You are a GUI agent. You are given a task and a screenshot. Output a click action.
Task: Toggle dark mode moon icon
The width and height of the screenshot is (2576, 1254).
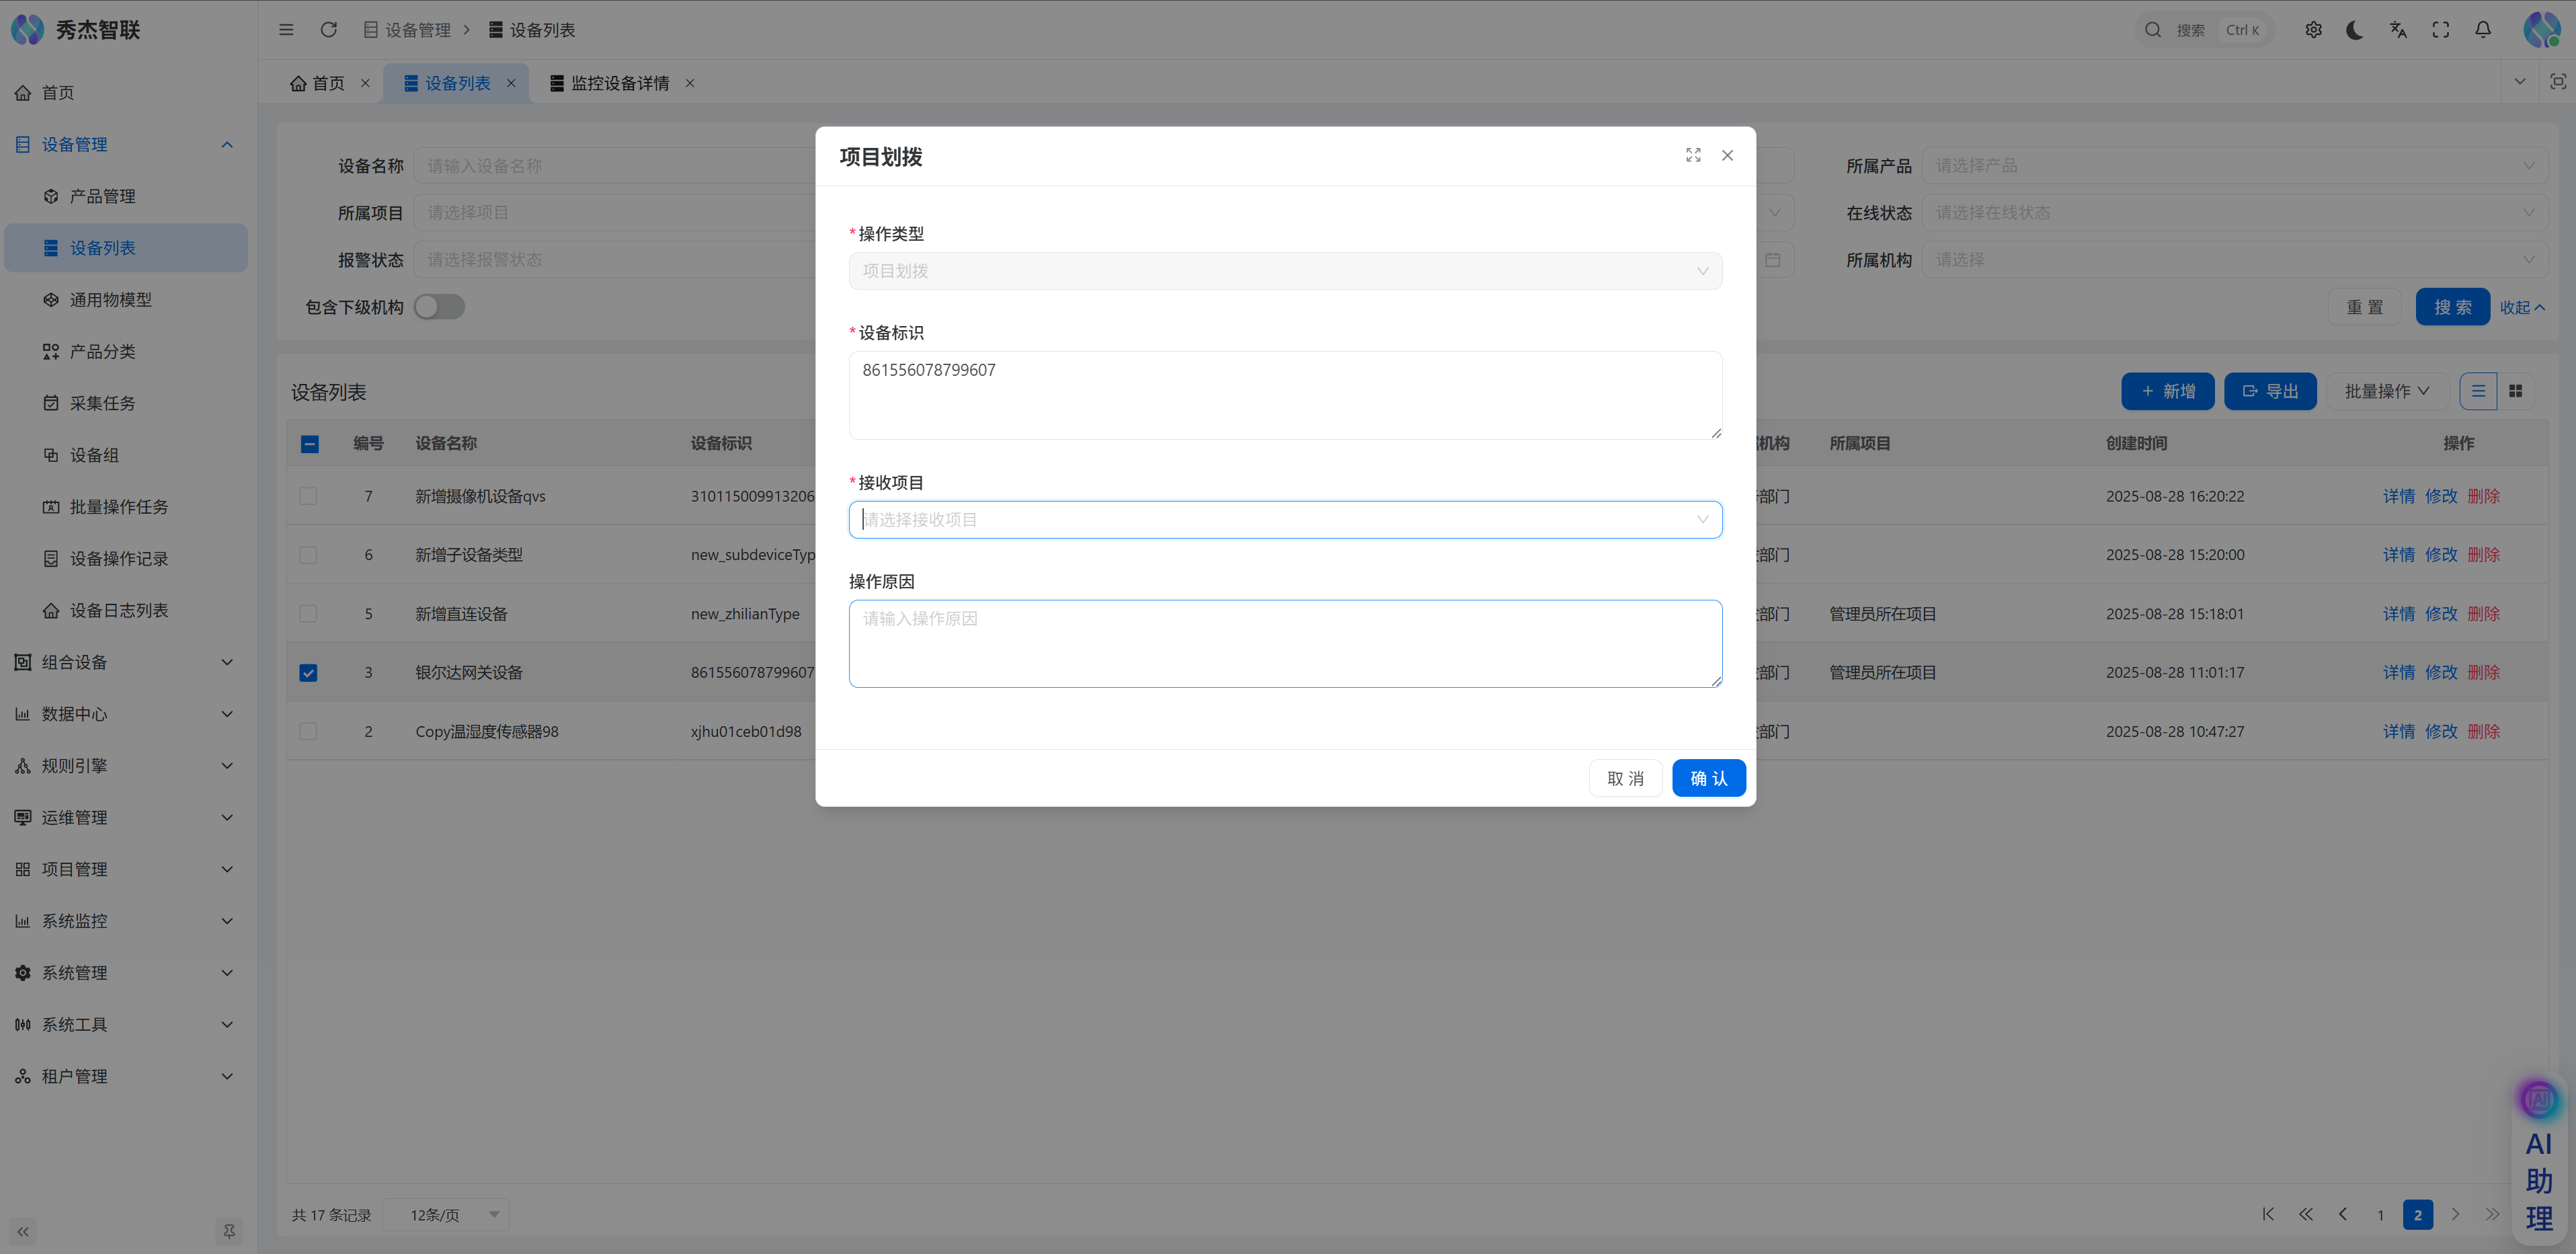(x=2355, y=30)
